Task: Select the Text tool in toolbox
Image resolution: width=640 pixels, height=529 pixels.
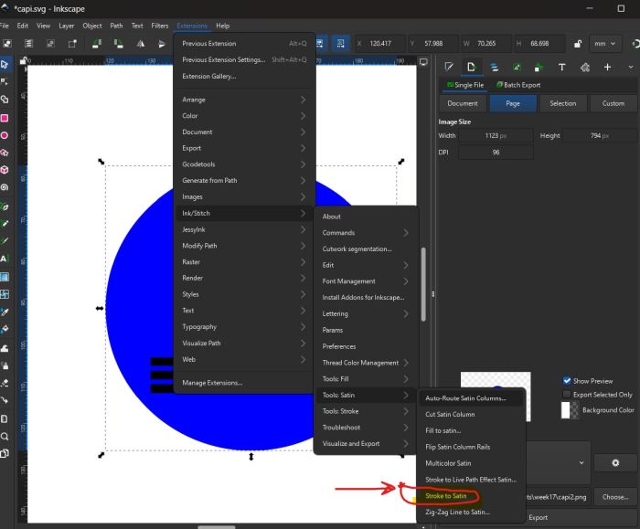Action: (4, 259)
